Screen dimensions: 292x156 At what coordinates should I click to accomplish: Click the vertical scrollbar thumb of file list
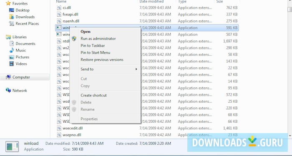[290, 10]
